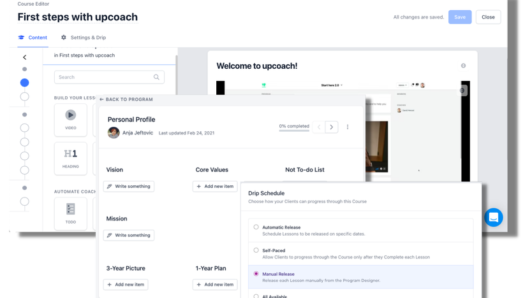Click the Welcome to upcoach! heading
The image size is (530, 298).
point(257,66)
